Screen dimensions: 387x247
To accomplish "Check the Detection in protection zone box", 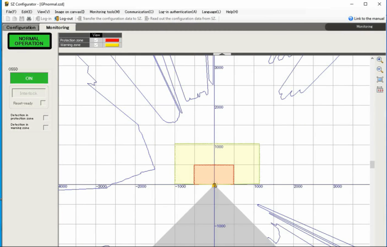I will 46,118.
